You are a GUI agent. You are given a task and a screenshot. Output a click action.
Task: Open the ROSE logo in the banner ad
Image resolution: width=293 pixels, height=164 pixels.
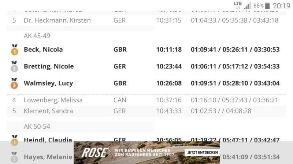(95, 153)
